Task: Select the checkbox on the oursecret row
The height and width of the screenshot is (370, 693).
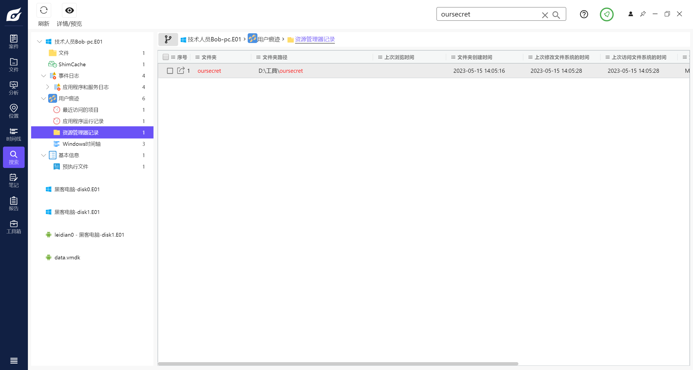Action: coord(170,71)
